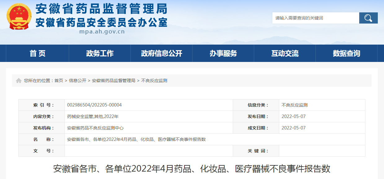Open 不良反应监测 breadcrumb link
The height and width of the screenshot is (179, 384).
pyautogui.click(x=154, y=81)
